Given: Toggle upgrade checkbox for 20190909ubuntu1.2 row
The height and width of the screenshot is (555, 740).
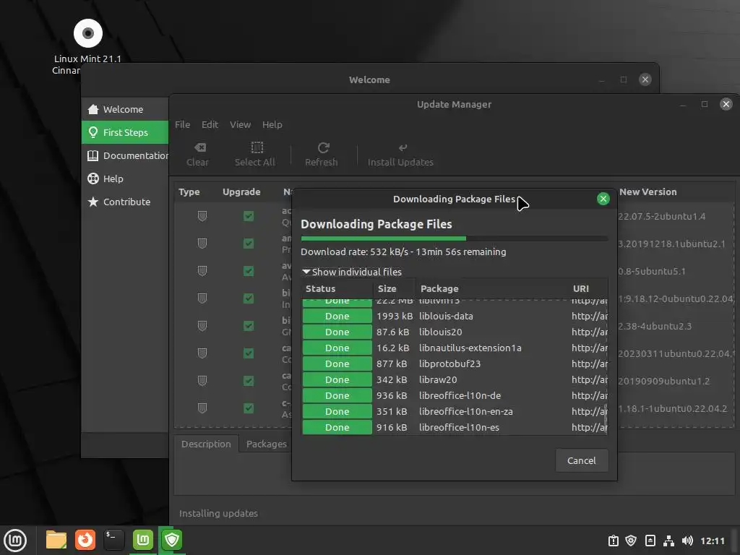Looking at the screenshot, I should click(x=249, y=380).
